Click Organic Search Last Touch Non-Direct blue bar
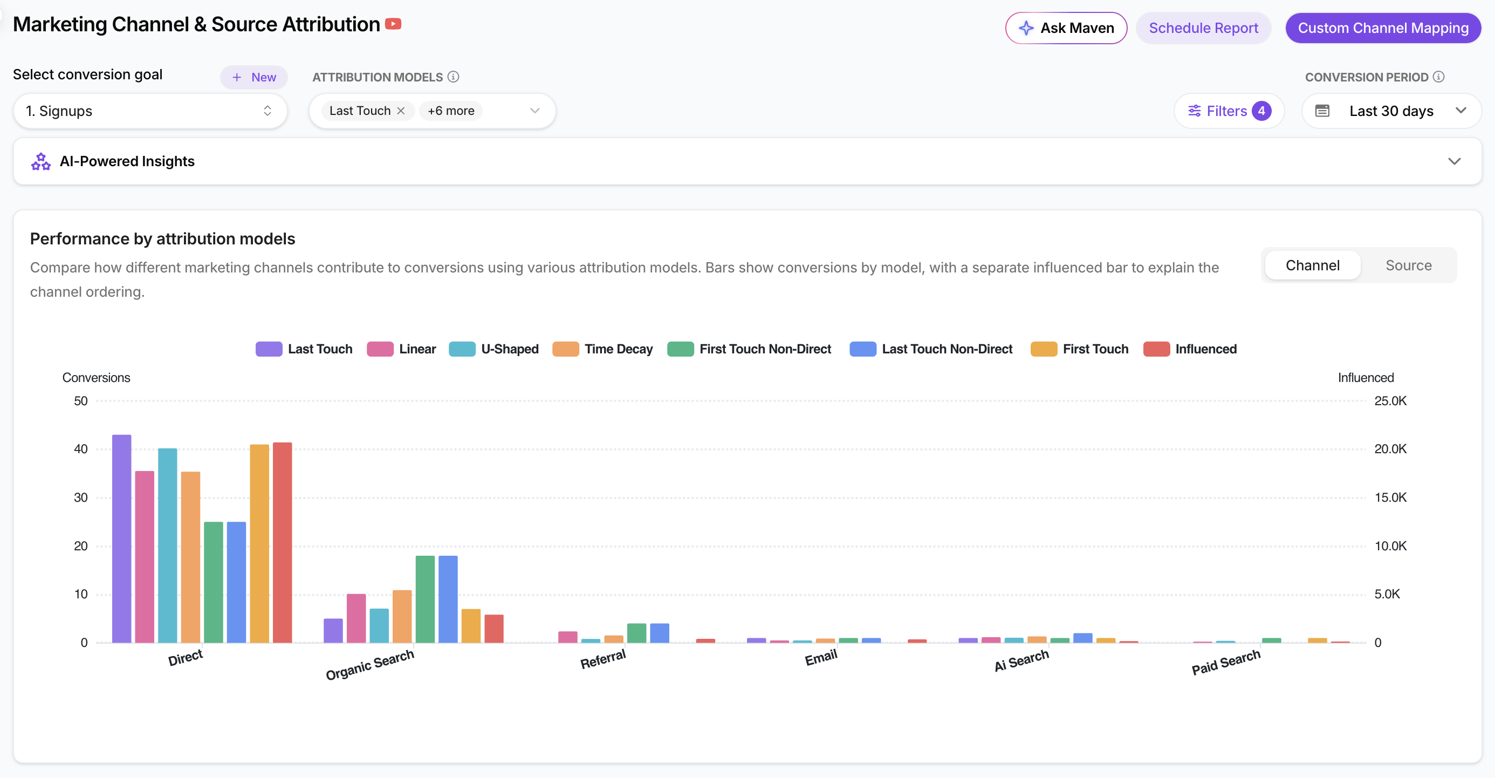The height and width of the screenshot is (778, 1495). pos(448,599)
